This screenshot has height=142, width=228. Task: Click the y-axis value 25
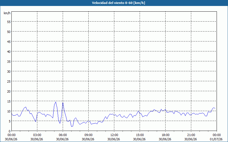(9, 82)
